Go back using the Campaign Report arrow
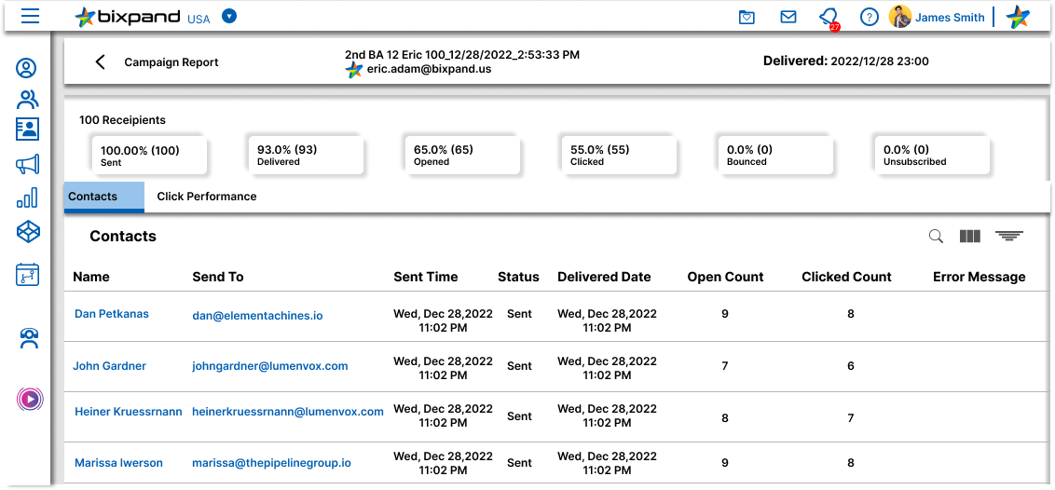 click(101, 62)
